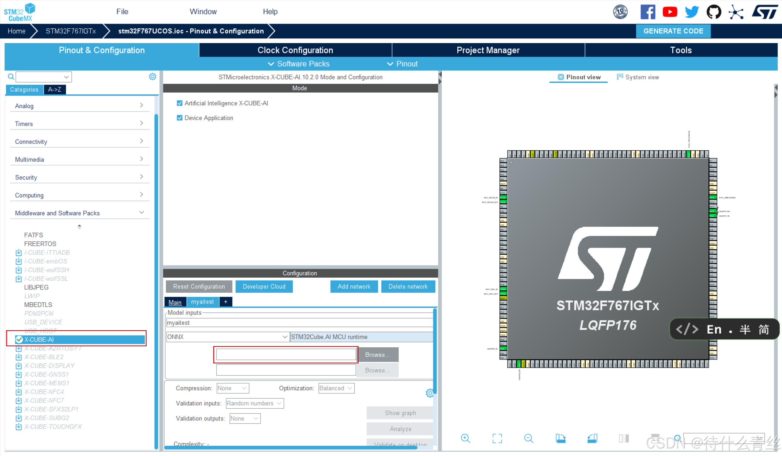Click the ST community network star icon

pos(736,12)
